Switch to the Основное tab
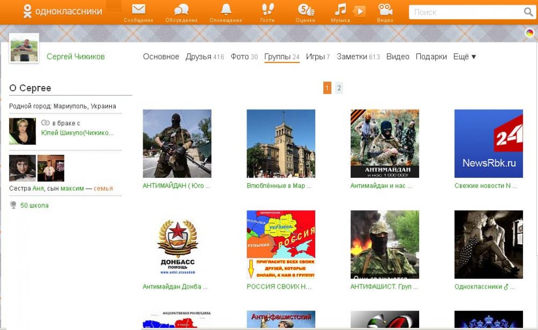This screenshot has height=330, width=538. (x=161, y=56)
